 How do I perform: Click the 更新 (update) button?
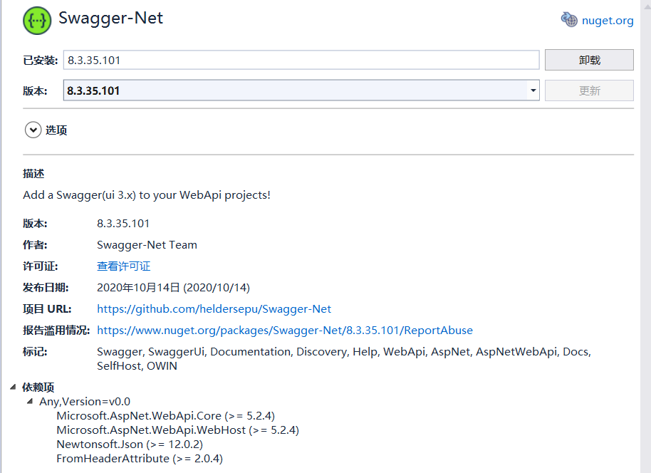pyautogui.click(x=589, y=90)
